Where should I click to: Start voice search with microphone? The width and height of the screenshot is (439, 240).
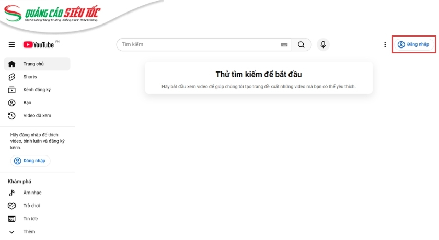click(x=323, y=45)
